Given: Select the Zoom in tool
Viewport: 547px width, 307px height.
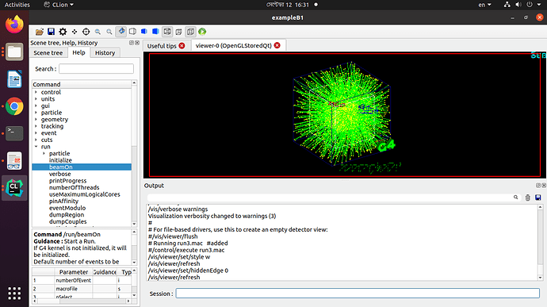Looking at the screenshot, I should coord(109,32).
